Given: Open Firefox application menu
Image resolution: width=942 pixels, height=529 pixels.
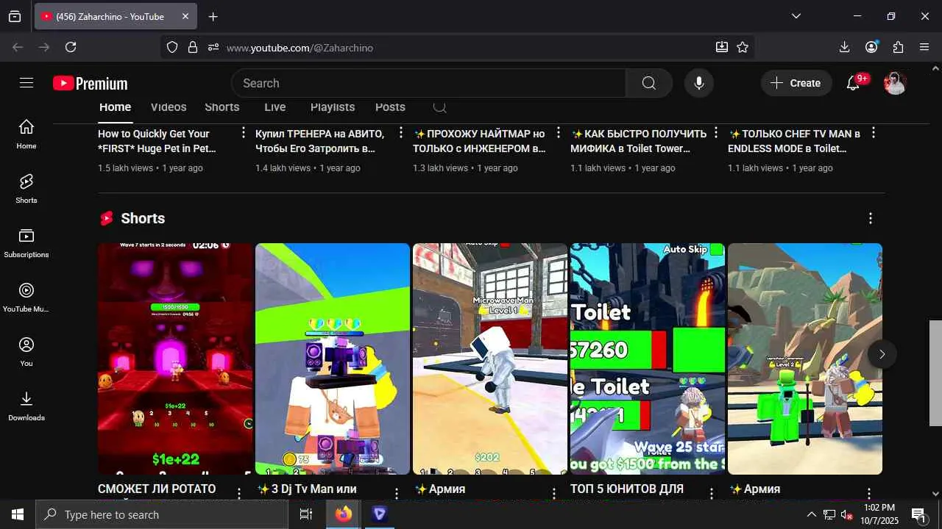Looking at the screenshot, I should 924,47.
